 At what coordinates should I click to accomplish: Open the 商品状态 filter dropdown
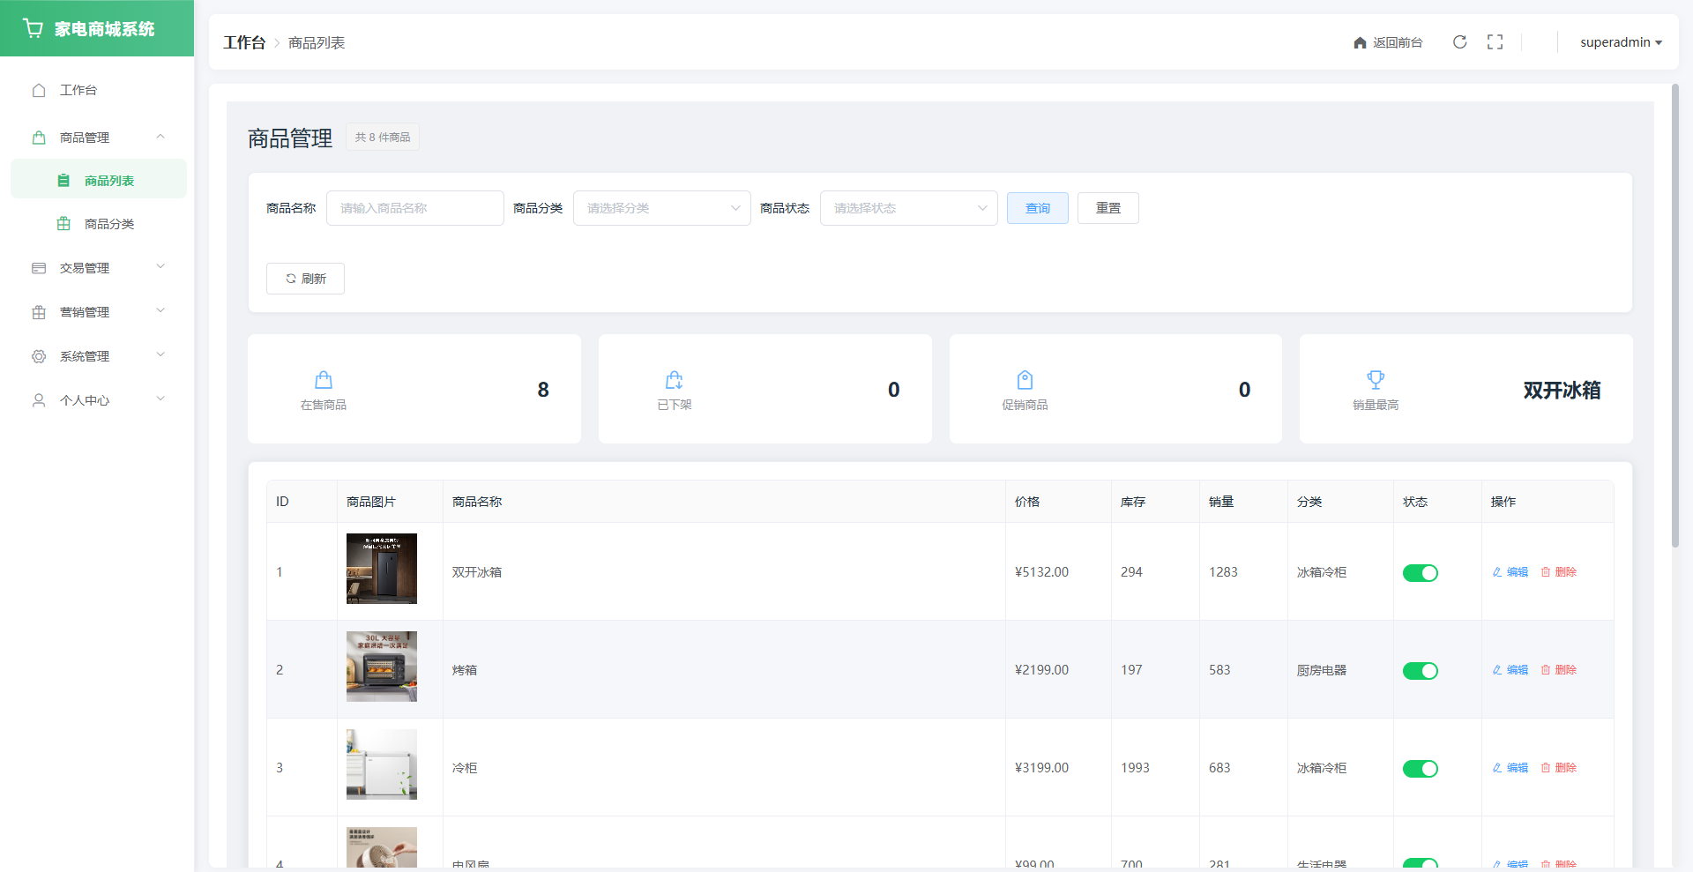click(908, 208)
